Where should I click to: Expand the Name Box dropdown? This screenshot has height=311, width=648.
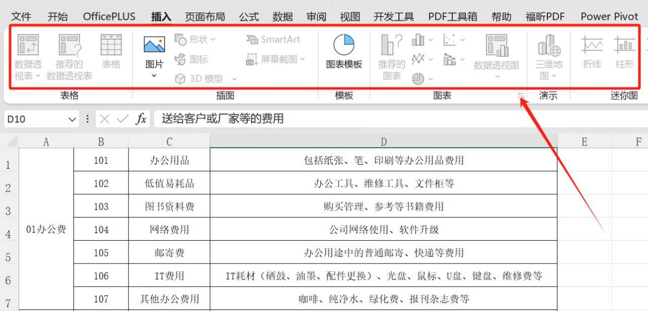click(x=71, y=119)
